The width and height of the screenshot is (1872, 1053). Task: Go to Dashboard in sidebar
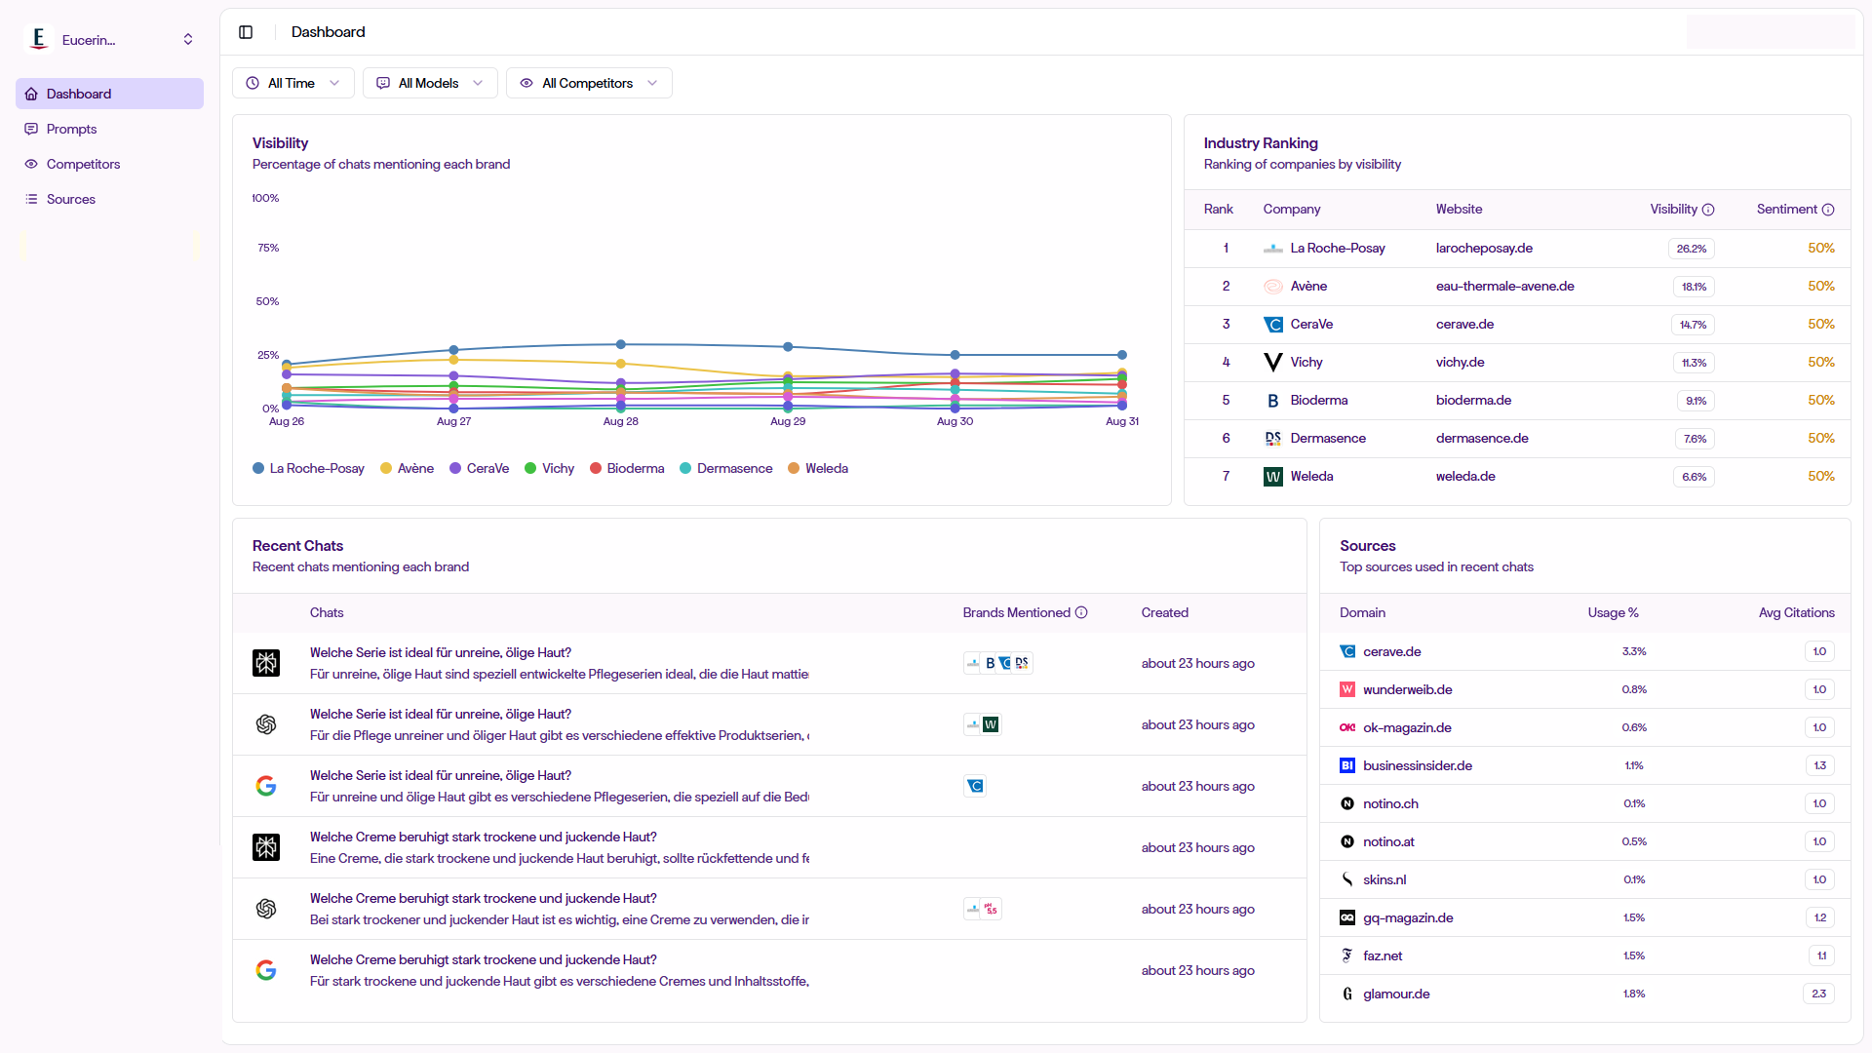coord(109,94)
